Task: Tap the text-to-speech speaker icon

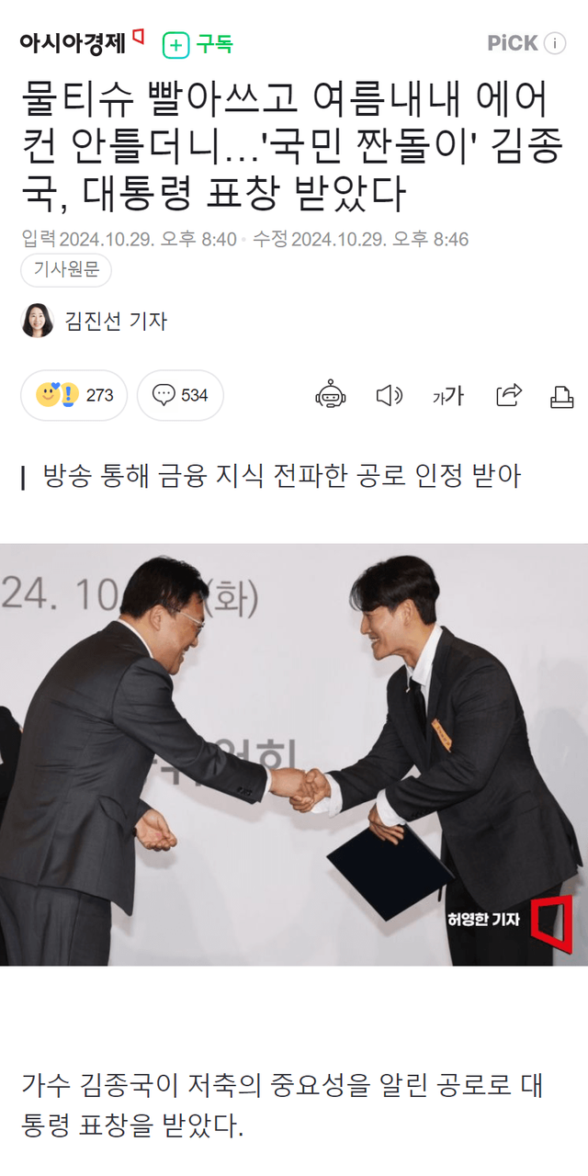Action: [x=390, y=395]
